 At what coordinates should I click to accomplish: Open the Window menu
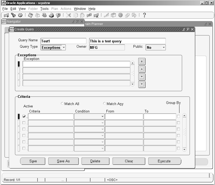pyautogui.click(x=80, y=9)
